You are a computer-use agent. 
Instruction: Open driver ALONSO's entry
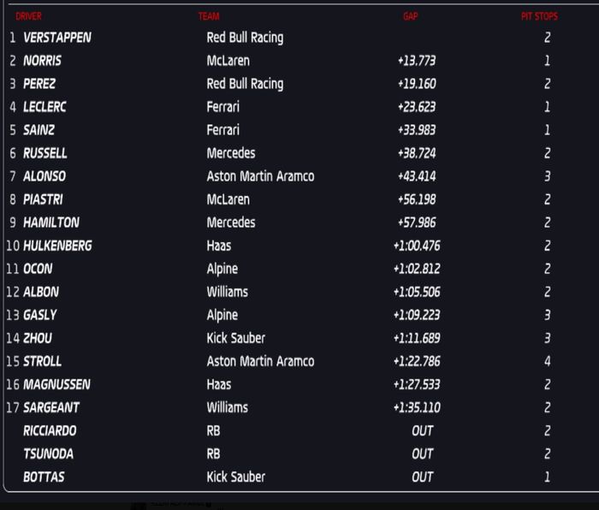[44, 176]
